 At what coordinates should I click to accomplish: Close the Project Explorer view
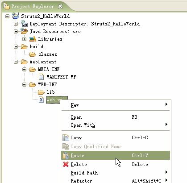click(60, 6)
